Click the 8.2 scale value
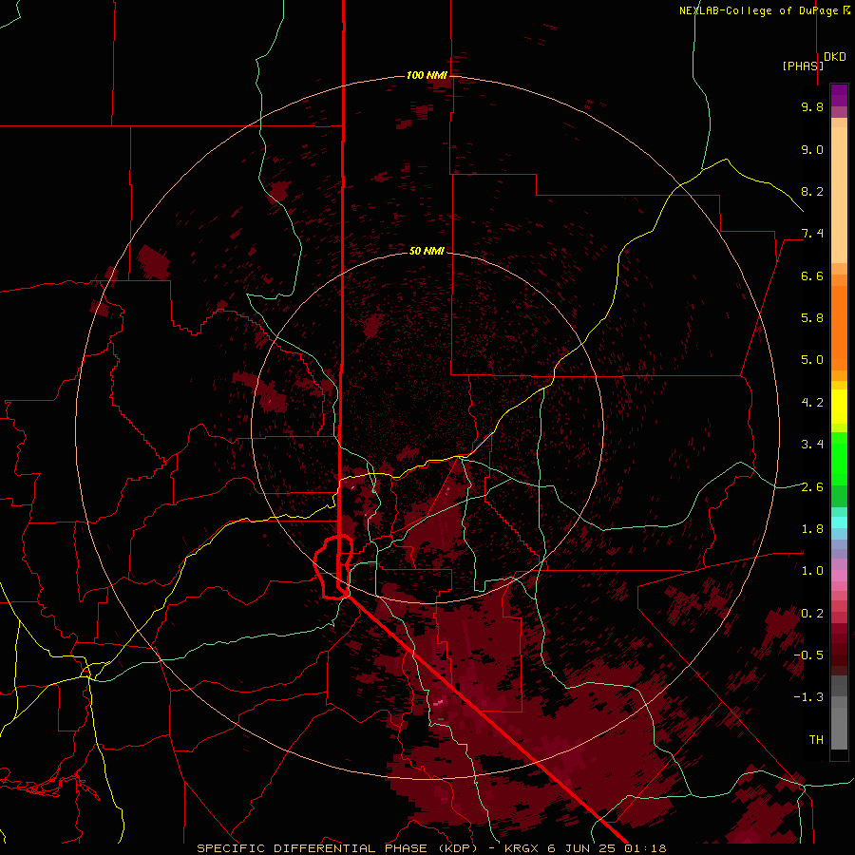Screen dimensions: 855x855 [x=812, y=191]
